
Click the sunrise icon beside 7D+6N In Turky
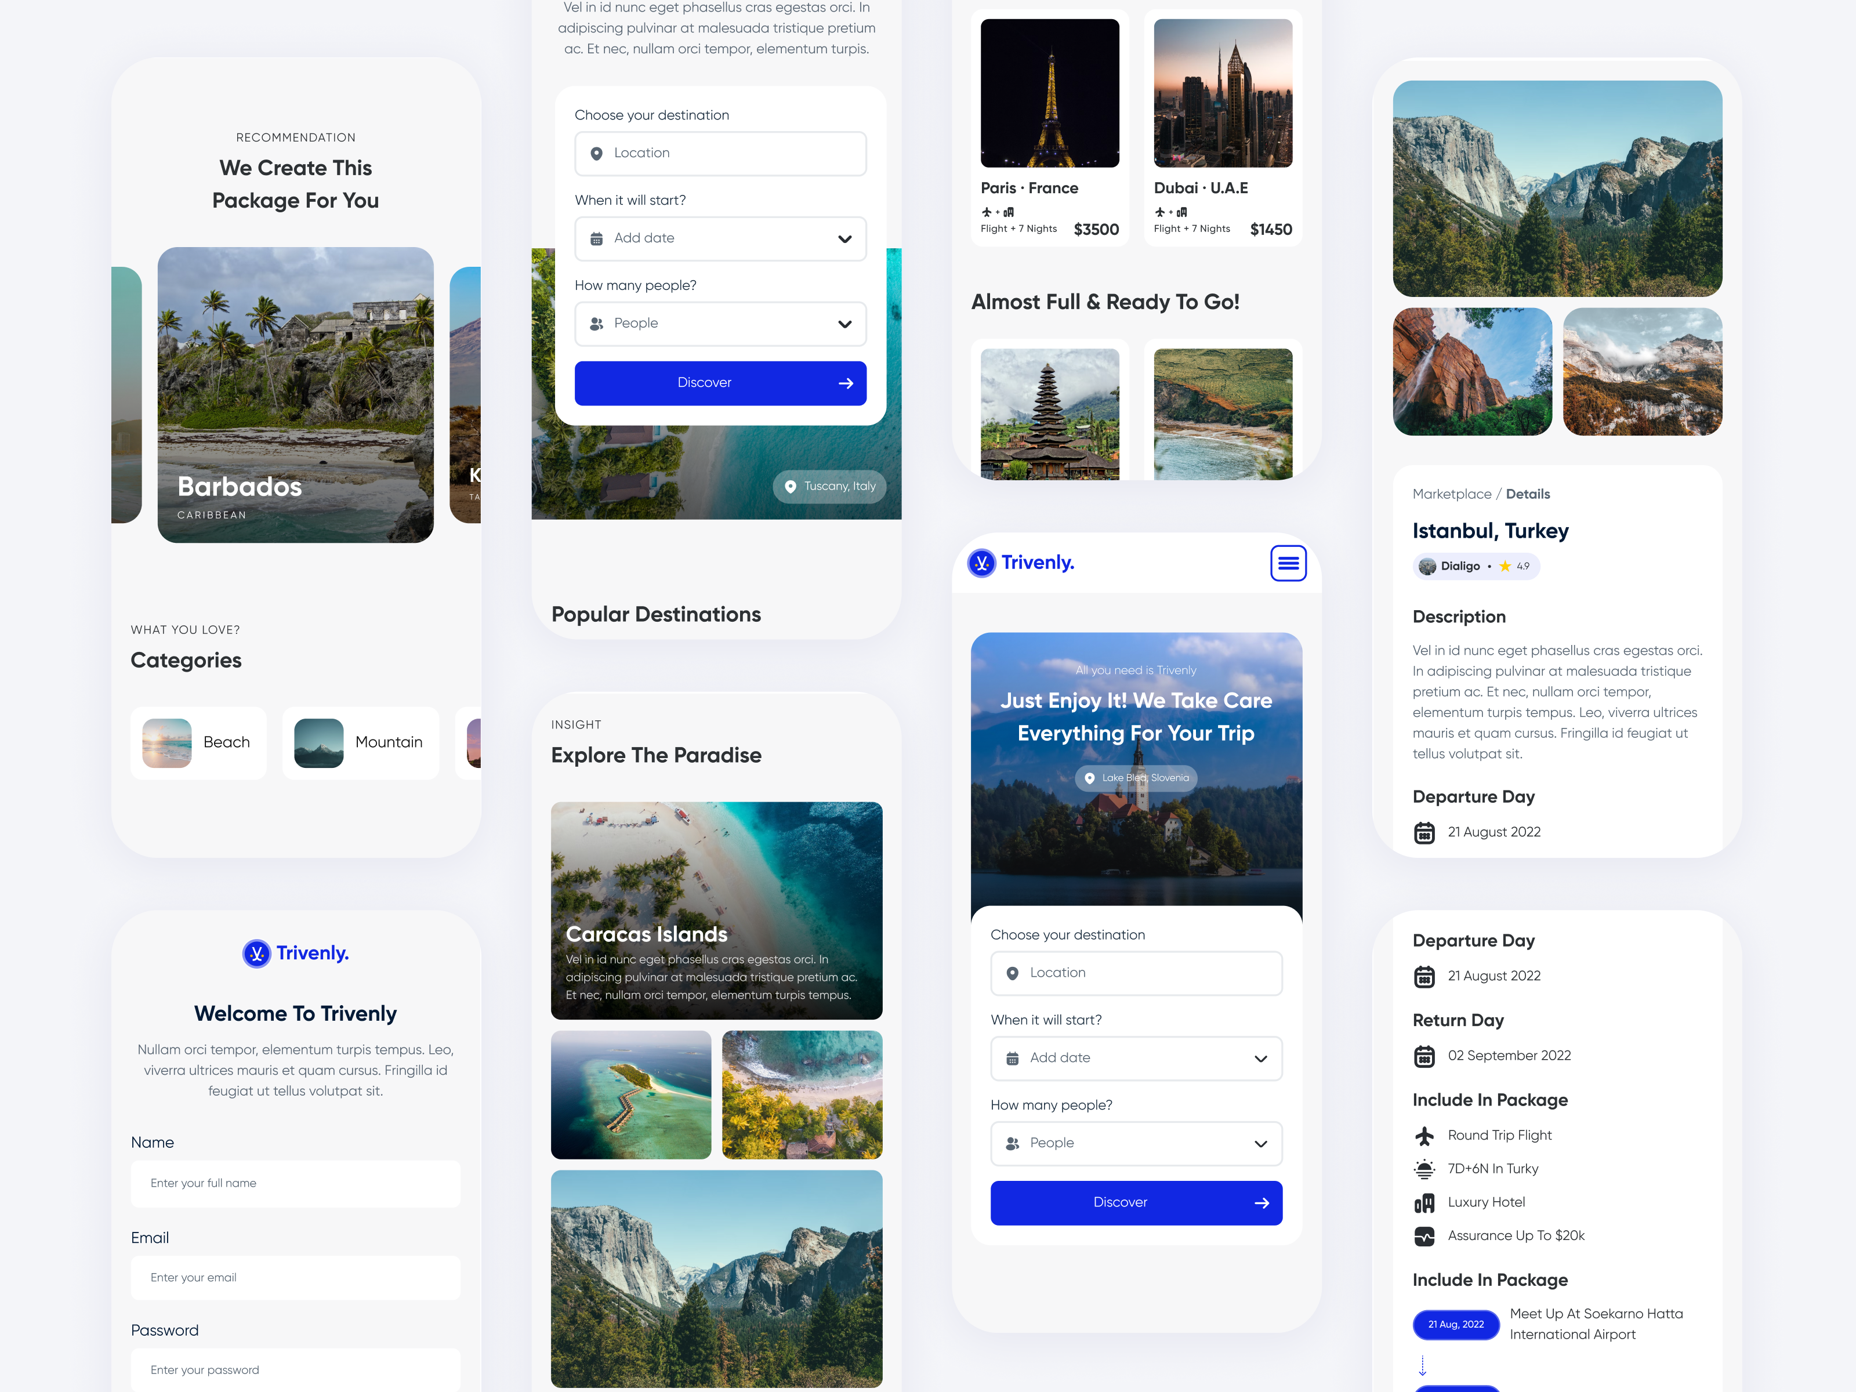pyautogui.click(x=1424, y=1170)
